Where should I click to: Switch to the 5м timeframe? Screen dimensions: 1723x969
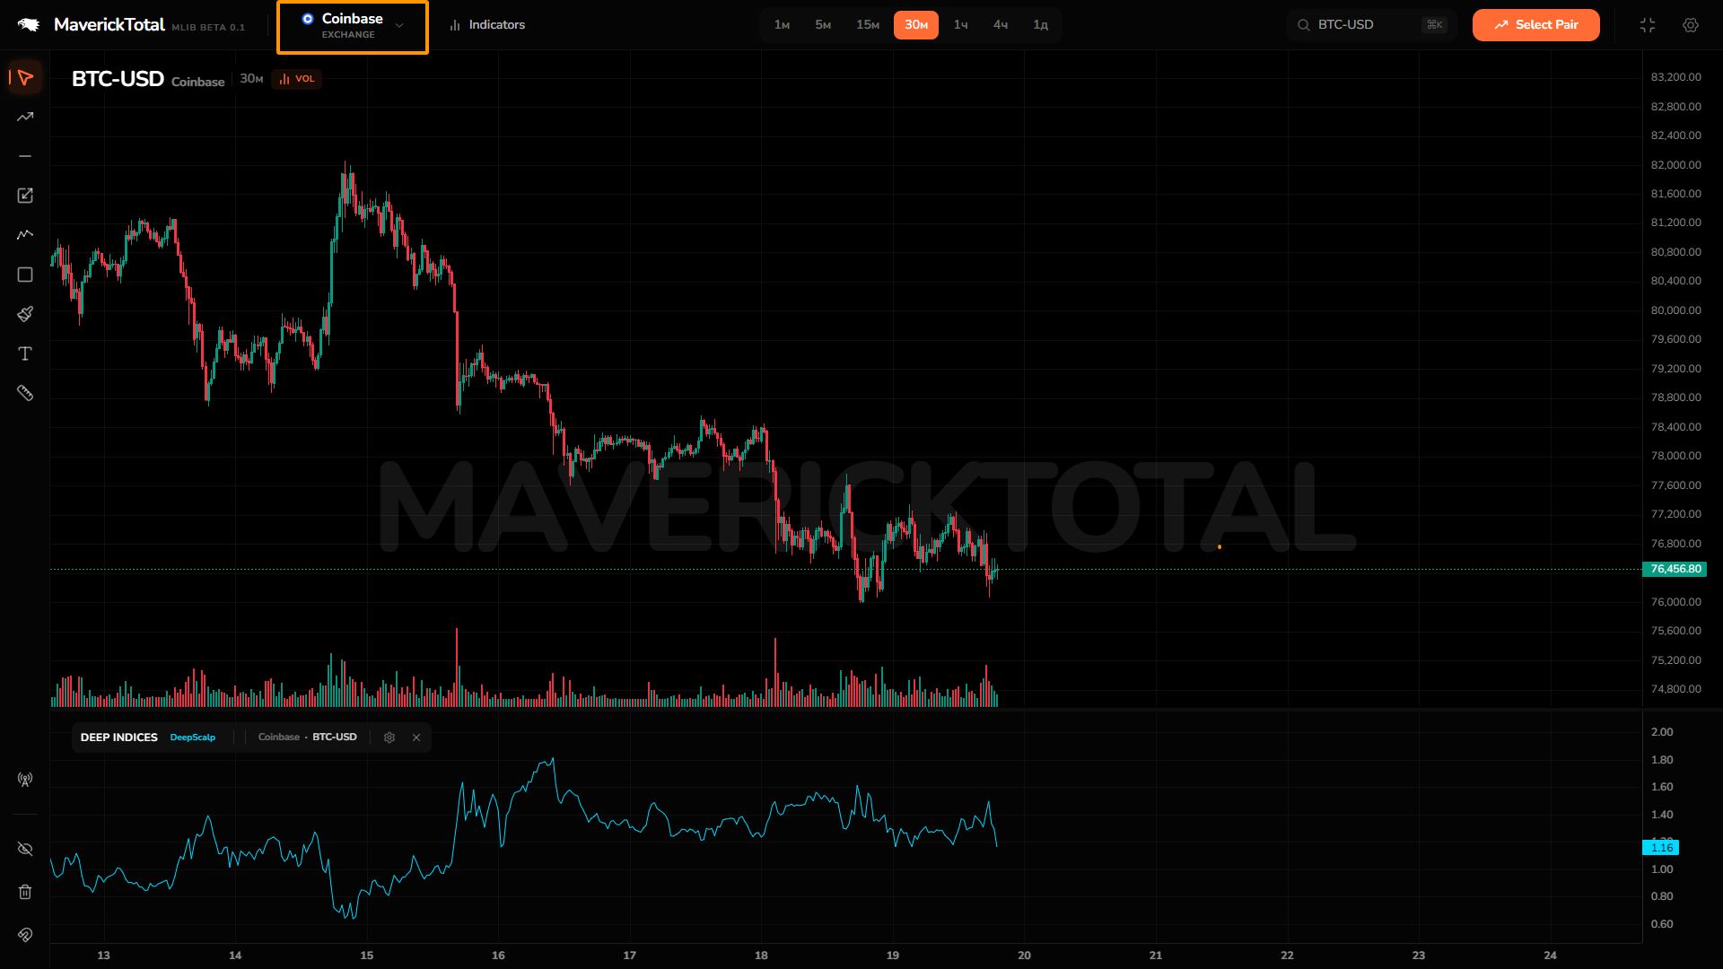823,25
